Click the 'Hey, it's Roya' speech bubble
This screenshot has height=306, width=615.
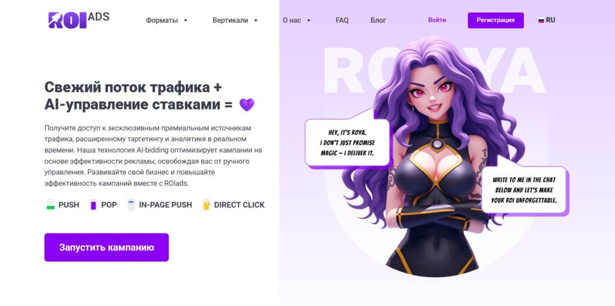coord(348,142)
